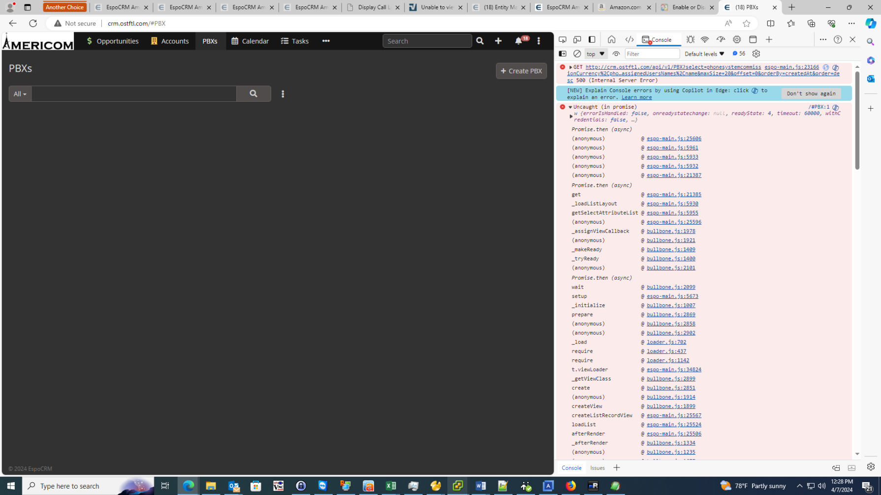This screenshot has height=495, width=881.
Task: Collapse the Uncaught (in promise) error
Action: (570, 107)
